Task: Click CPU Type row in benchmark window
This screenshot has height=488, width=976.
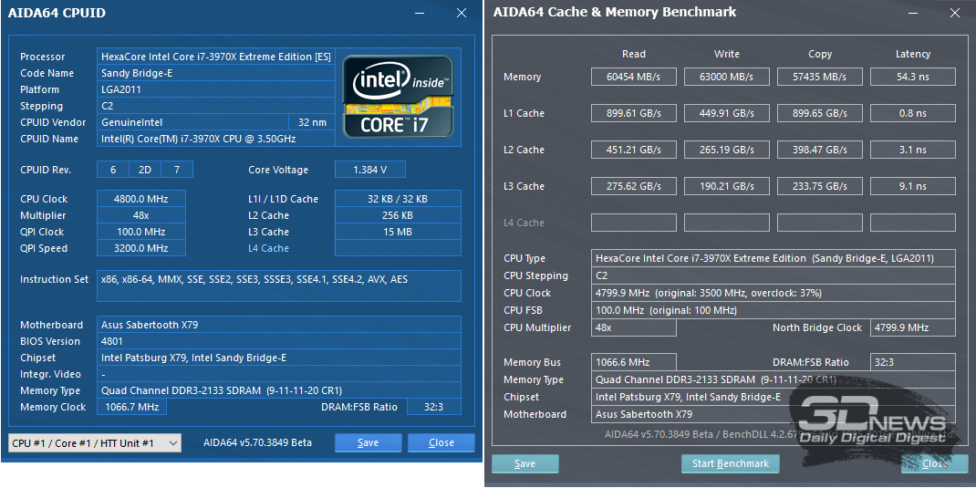Action: 774,258
